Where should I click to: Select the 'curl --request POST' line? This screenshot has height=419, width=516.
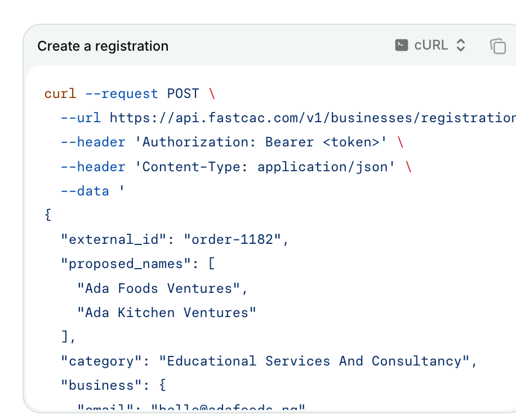pyautogui.click(x=130, y=93)
